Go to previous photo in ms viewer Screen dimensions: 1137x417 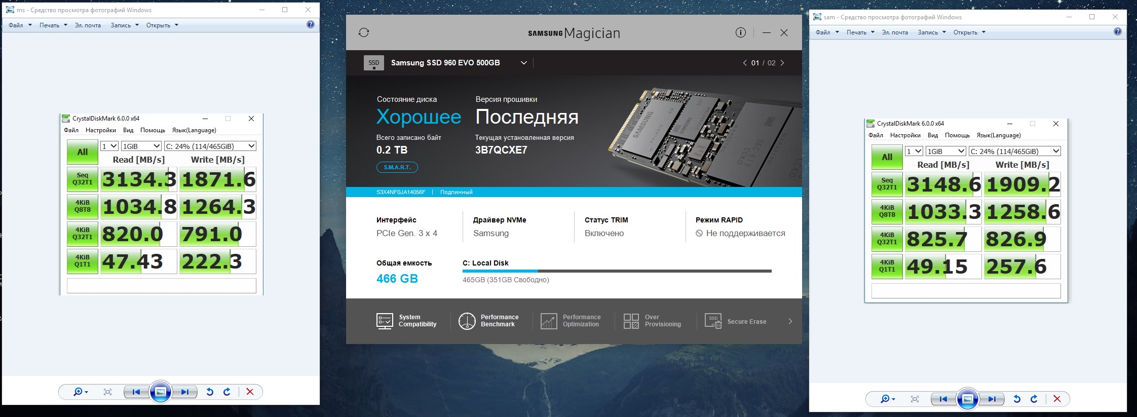click(x=136, y=392)
